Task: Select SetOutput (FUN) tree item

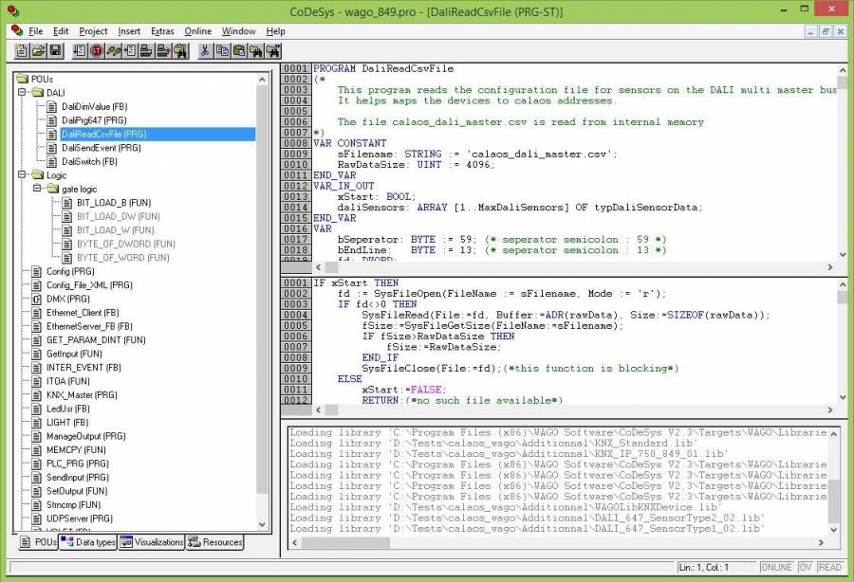Action: pos(77,491)
